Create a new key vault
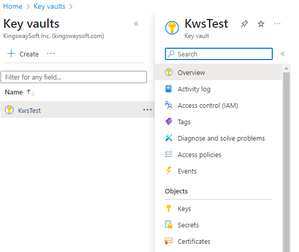The image size is (299, 252). coord(23,54)
